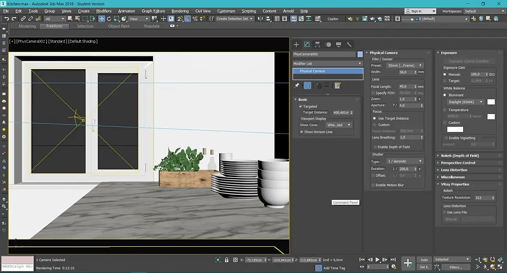
Task: Open the Hierarchy tab in Command Panel
Action: click(x=318, y=44)
